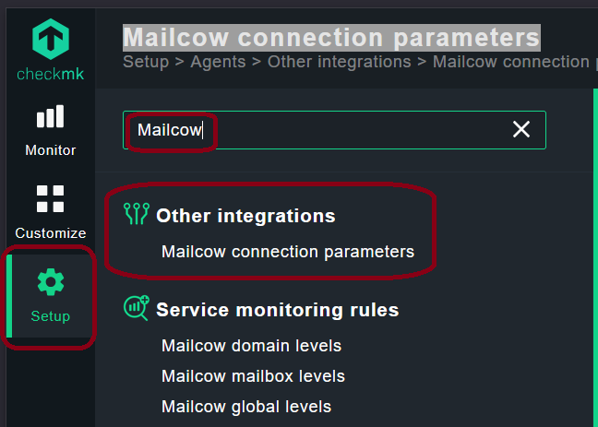Open the Monitor menu label
598x427 pixels.
coord(51,150)
